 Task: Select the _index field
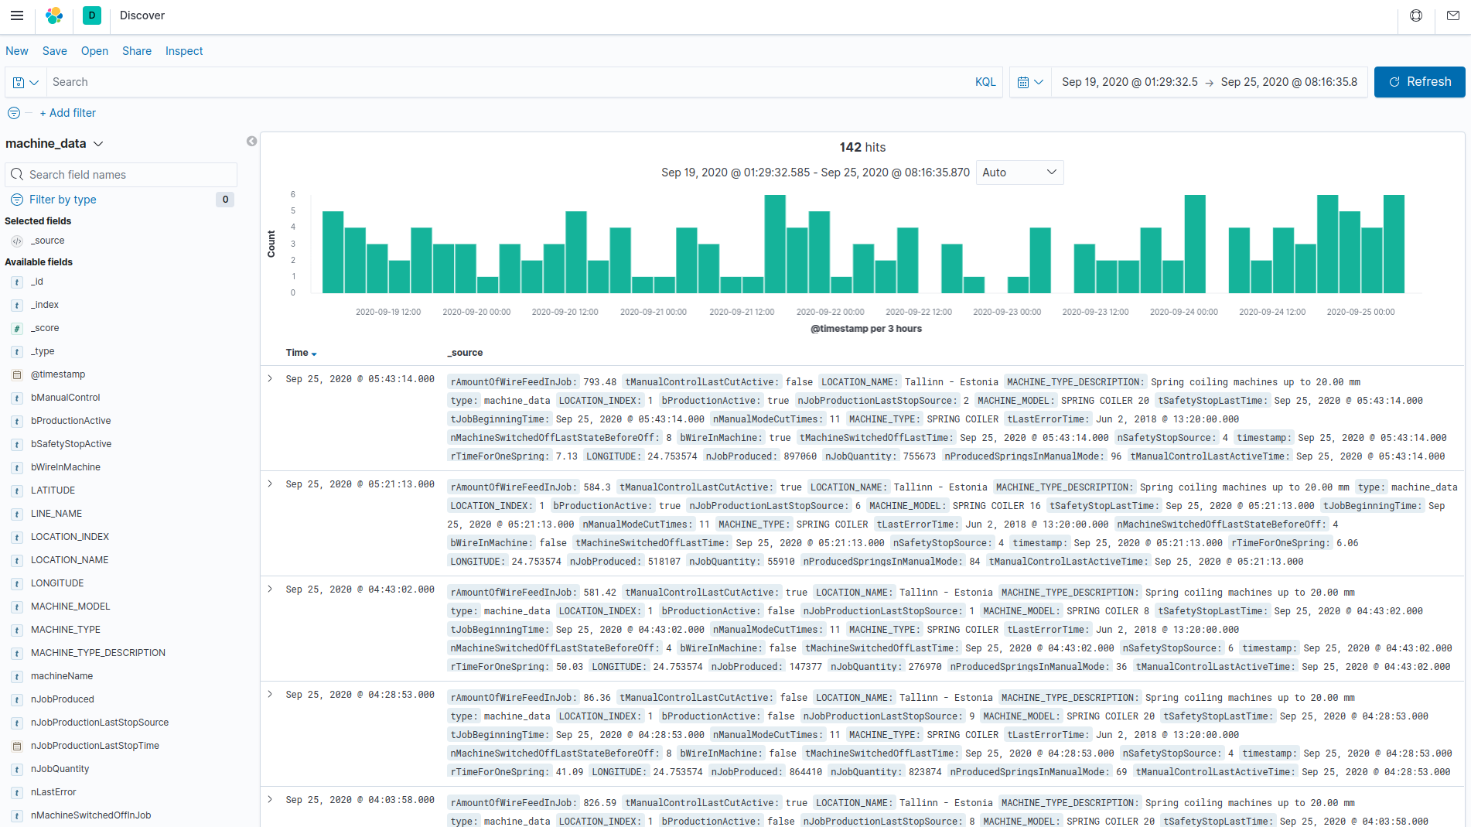45,305
